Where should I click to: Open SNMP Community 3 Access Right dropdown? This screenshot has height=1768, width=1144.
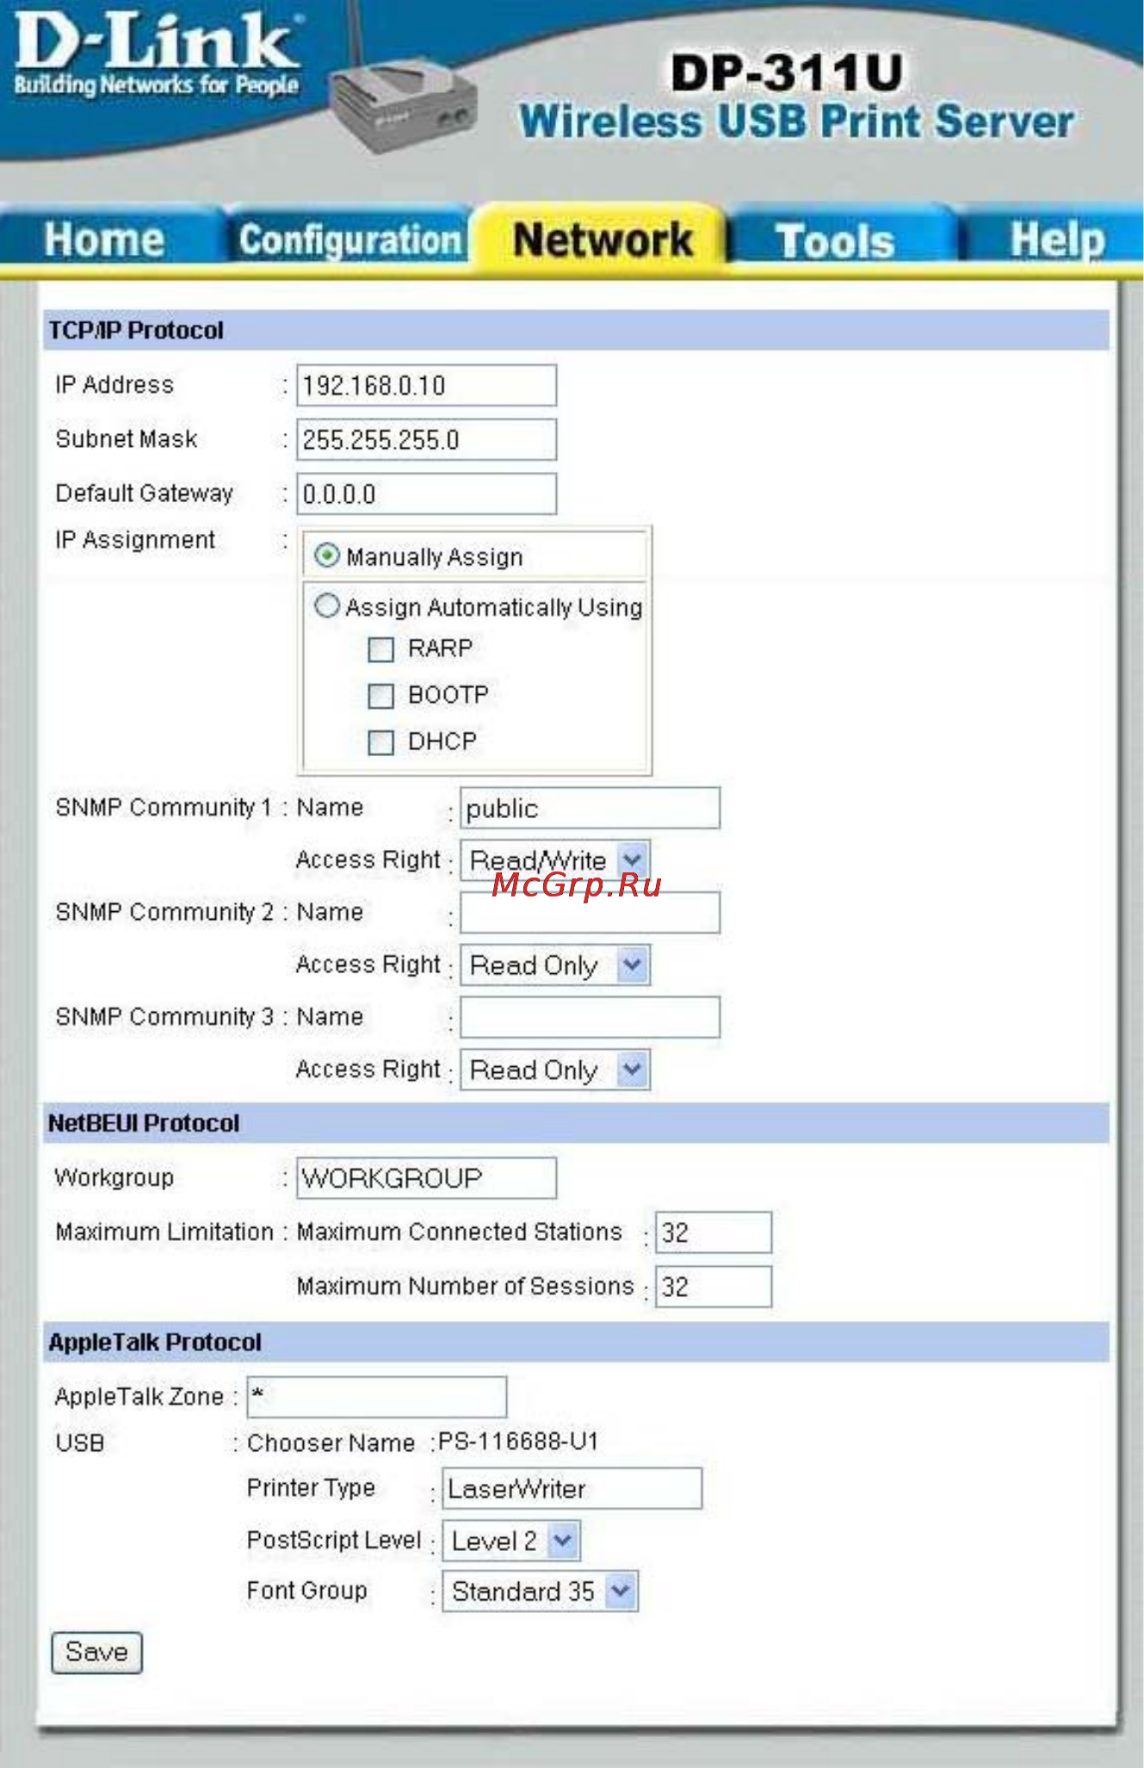[555, 1070]
